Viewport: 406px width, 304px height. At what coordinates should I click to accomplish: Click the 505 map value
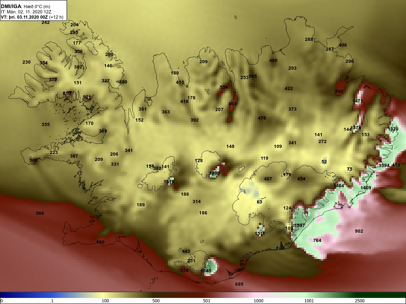pos(253,76)
